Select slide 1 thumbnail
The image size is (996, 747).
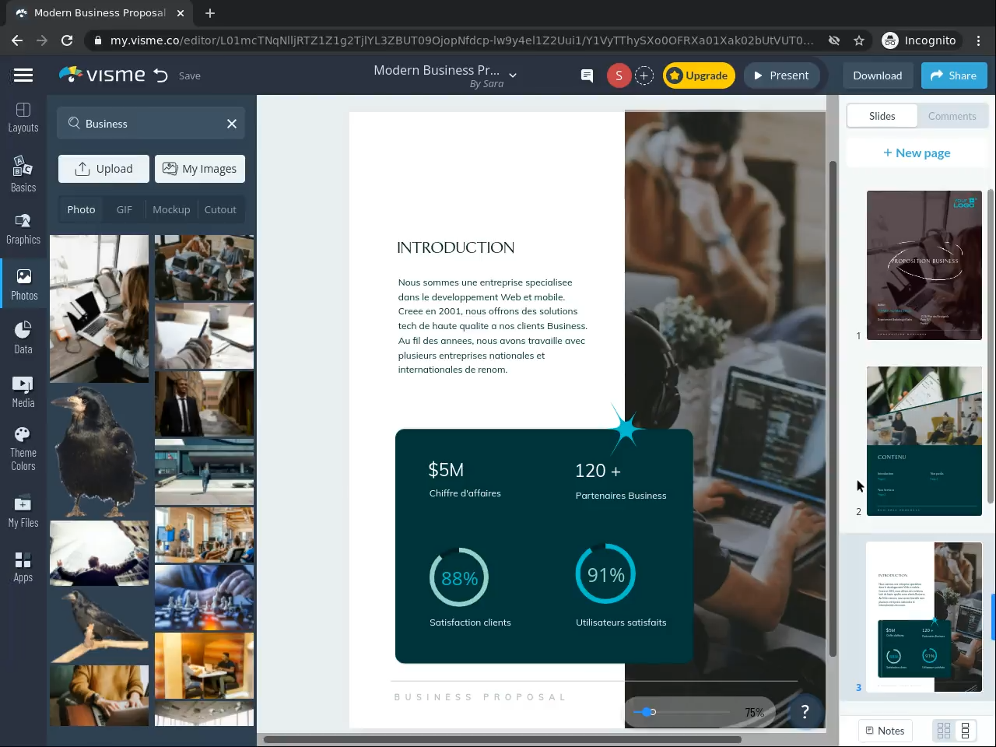pos(924,265)
